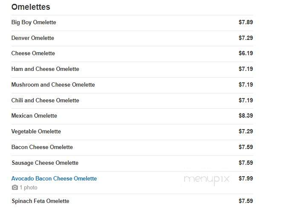Click the Spinach Feta Omelette item

[x=40, y=201]
